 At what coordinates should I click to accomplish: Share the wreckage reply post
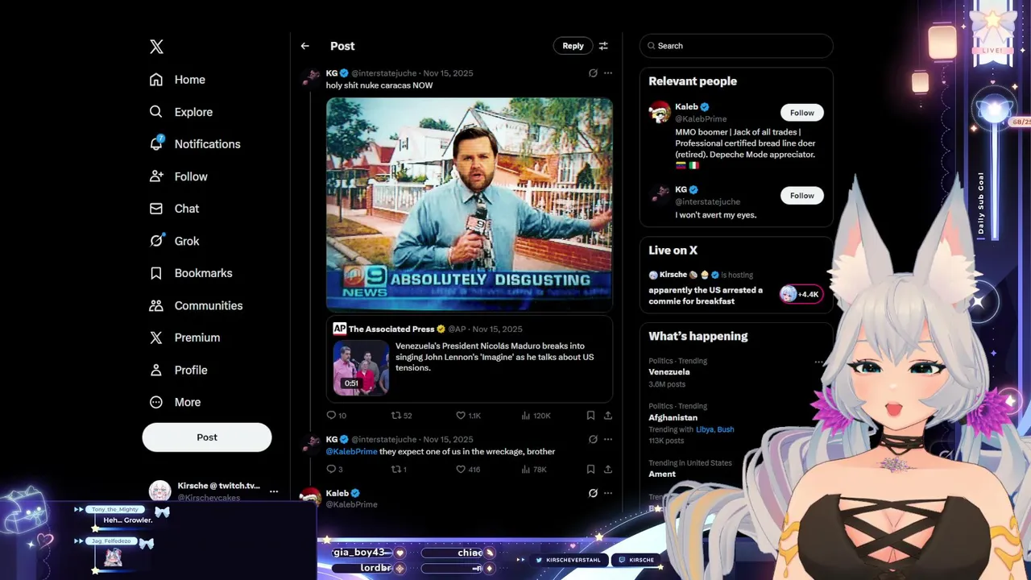point(608,470)
